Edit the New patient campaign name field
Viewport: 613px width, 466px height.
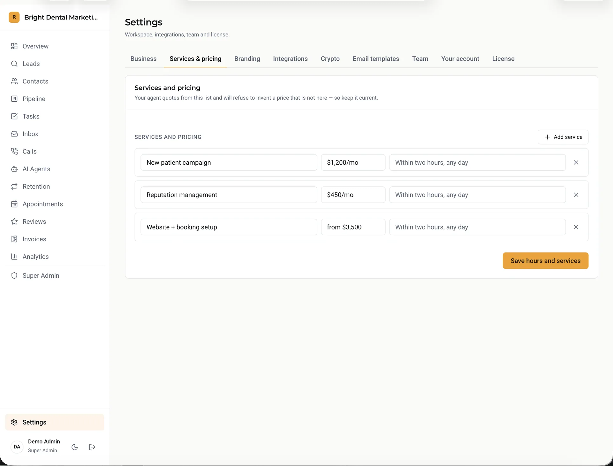(x=229, y=162)
